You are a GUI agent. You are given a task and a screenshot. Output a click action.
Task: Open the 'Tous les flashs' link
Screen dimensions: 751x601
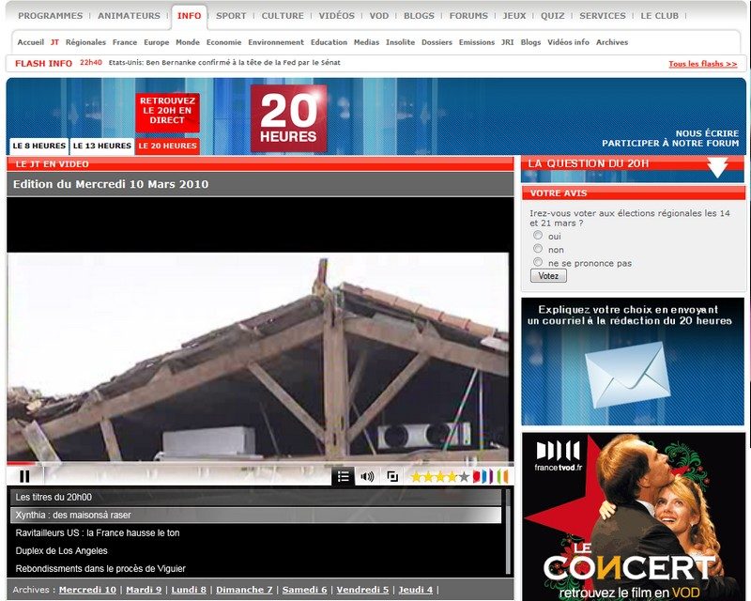click(702, 64)
